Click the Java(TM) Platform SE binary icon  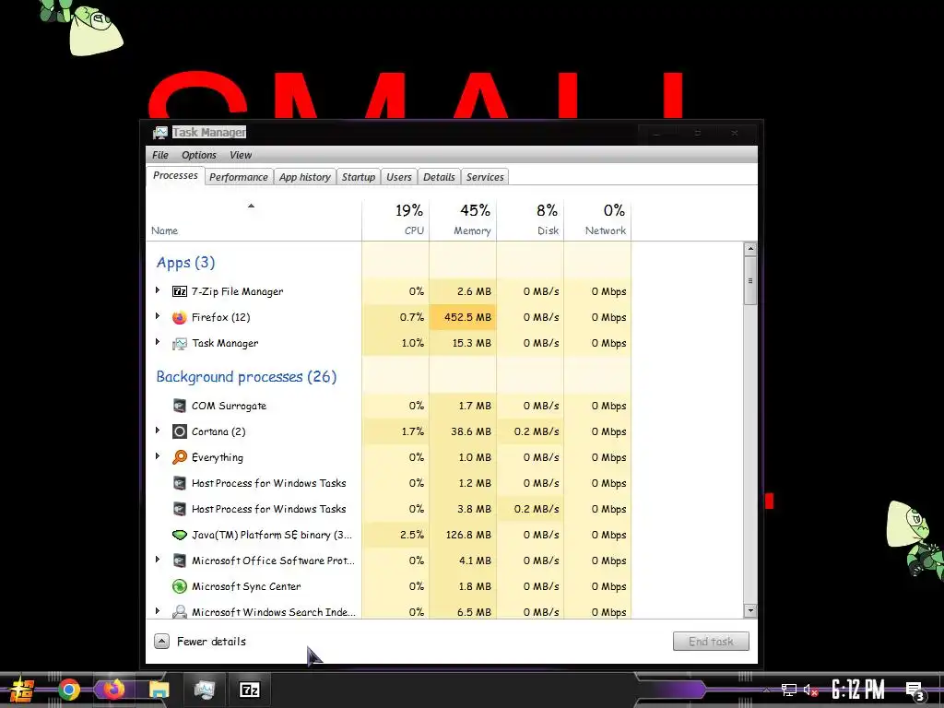(x=180, y=535)
